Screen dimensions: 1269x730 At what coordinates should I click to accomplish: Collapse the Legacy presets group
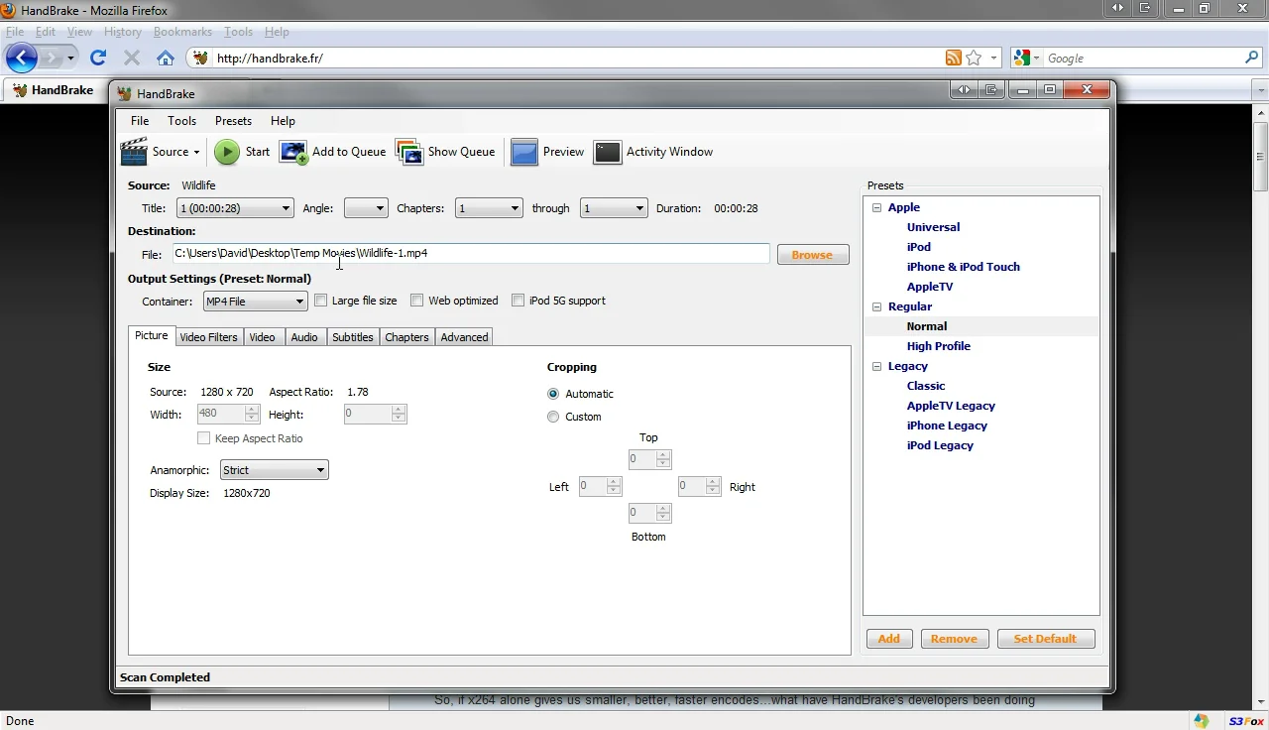coord(876,367)
